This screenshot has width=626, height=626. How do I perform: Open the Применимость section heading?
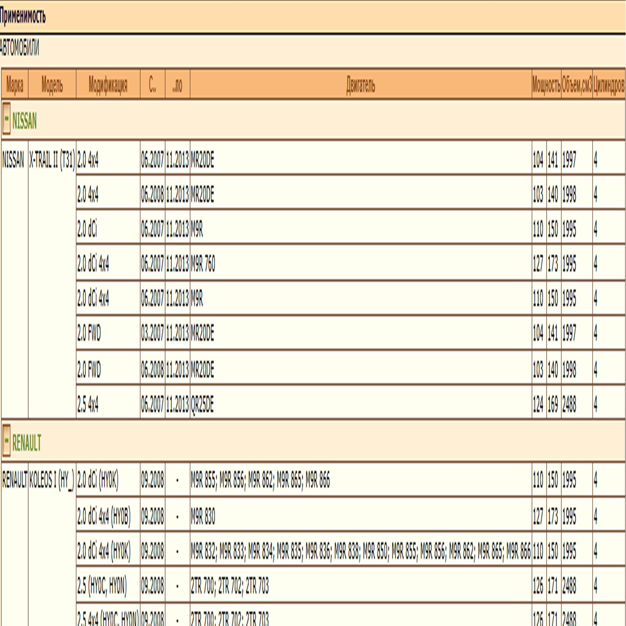coord(23,16)
